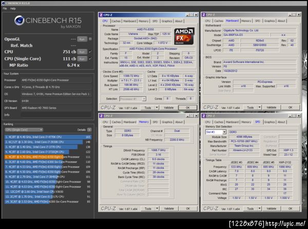
Task: Click the Z icon of the CPU-Z Memory window
Action: click(x=101, y=116)
